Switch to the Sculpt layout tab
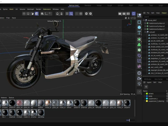Viewport: 168px width, 126px height. point(110,6)
